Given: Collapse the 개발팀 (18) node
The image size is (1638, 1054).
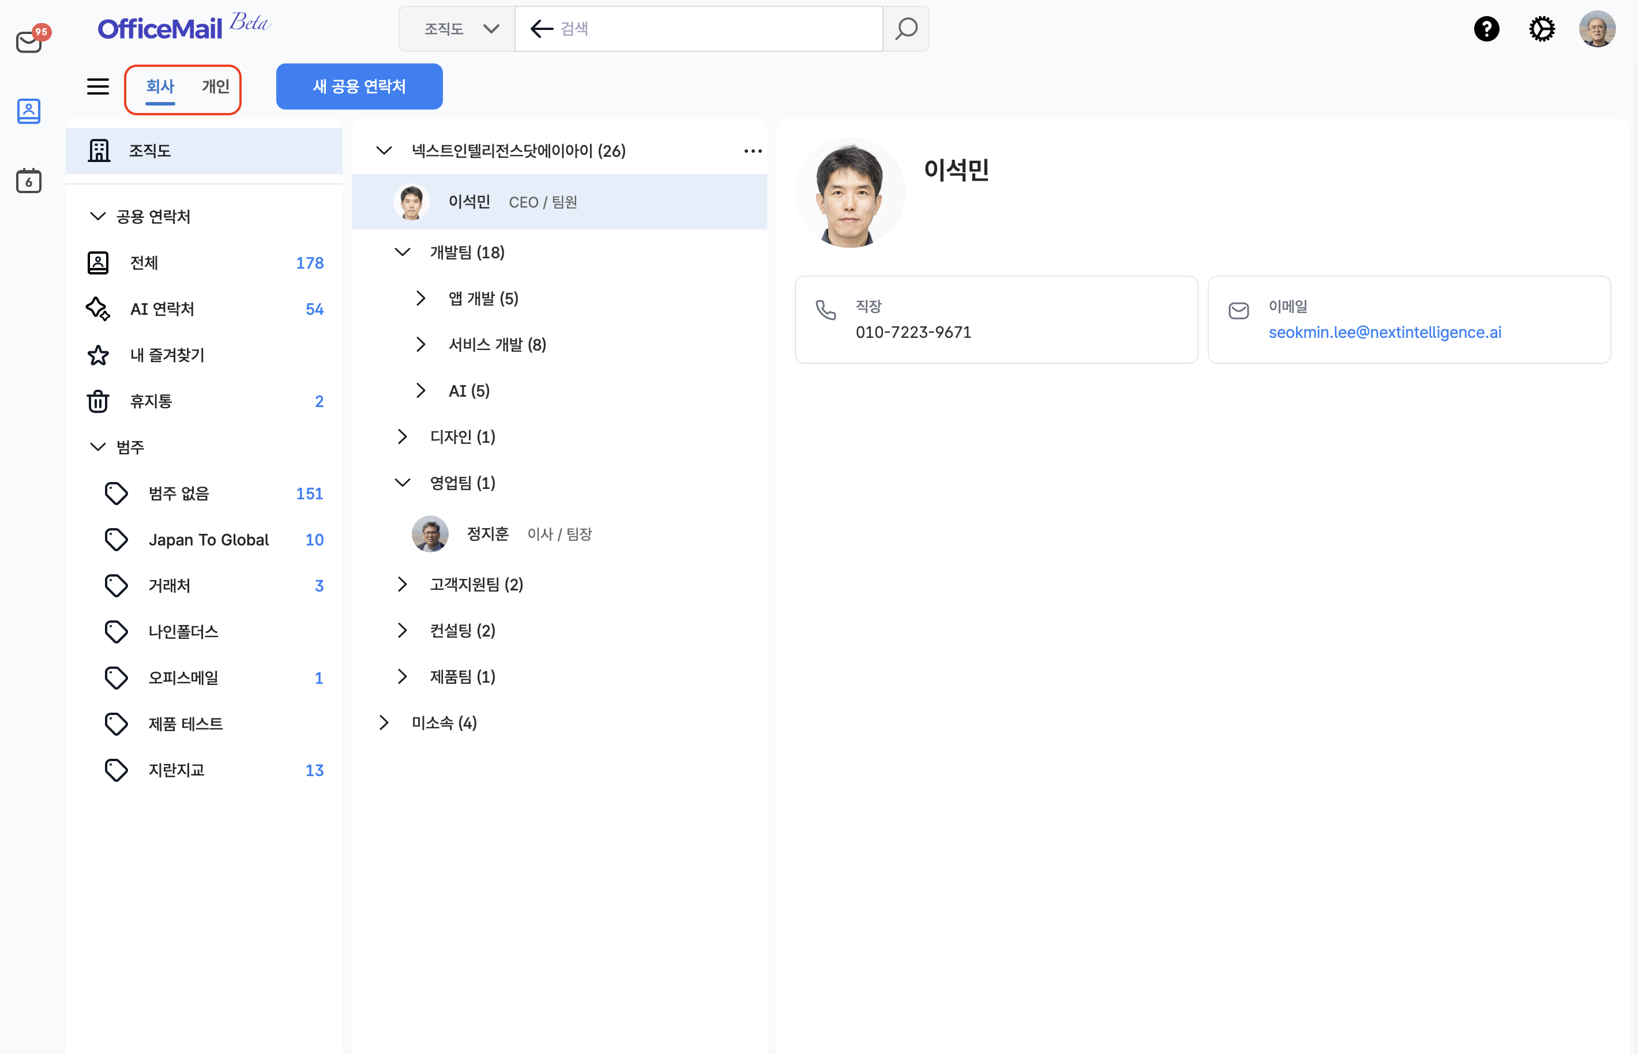Looking at the screenshot, I should (403, 252).
